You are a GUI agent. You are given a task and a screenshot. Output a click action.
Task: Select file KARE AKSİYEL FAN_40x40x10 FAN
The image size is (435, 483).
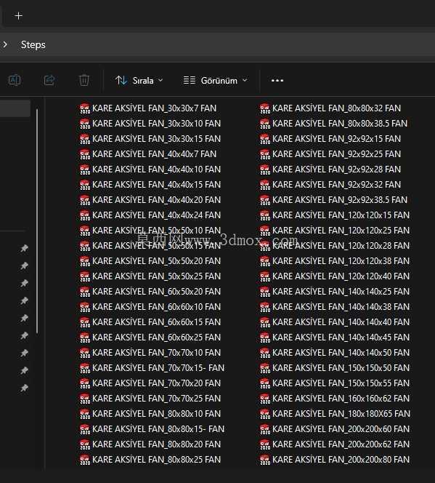[x=150, y=169]
